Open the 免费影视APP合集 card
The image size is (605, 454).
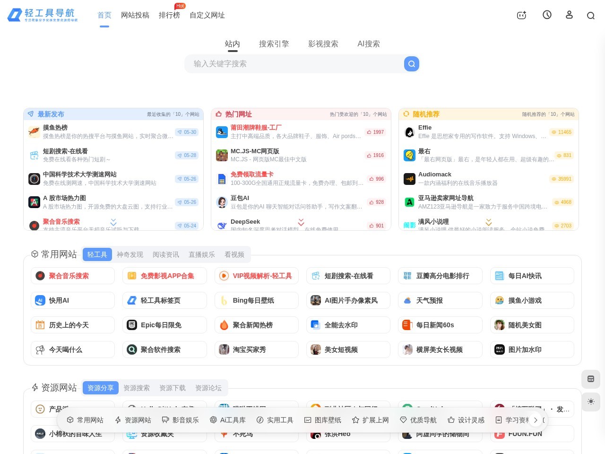pos(164,276)
